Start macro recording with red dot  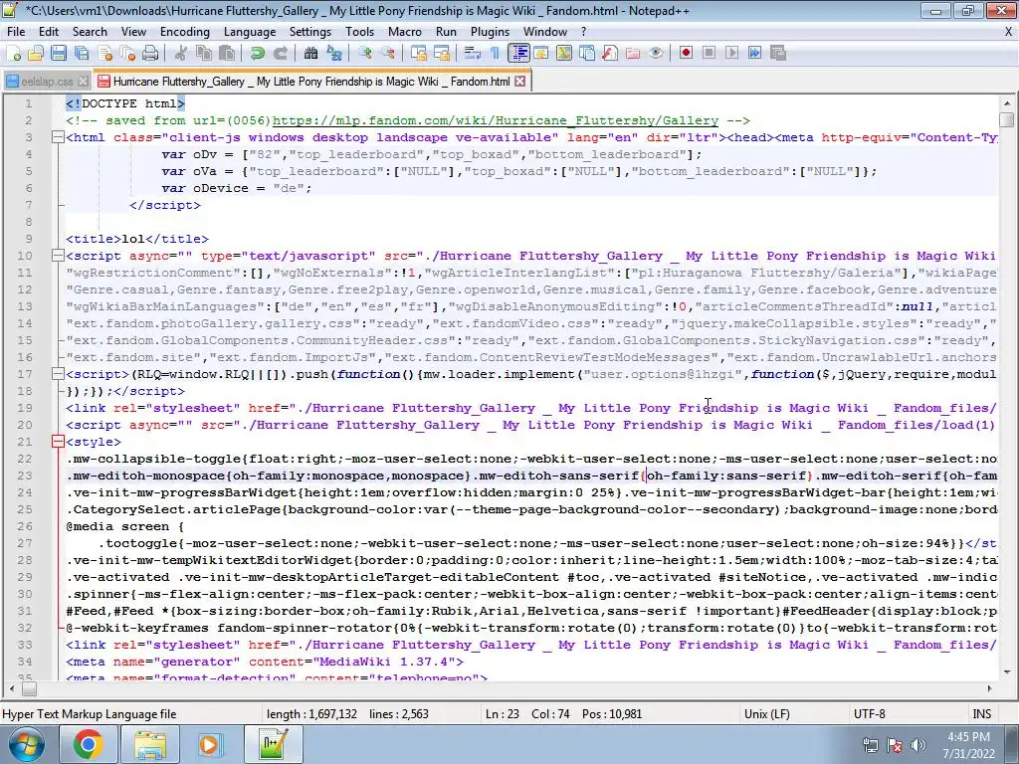[686, 54]
